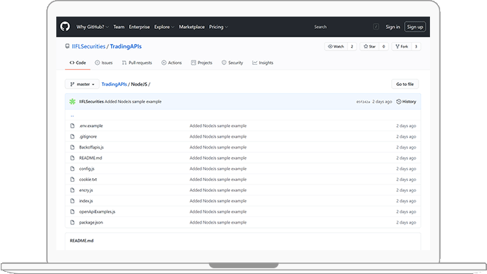
Task: Open the watchers count showing 2
Action: pyautogui.click(x=352, y=47)
